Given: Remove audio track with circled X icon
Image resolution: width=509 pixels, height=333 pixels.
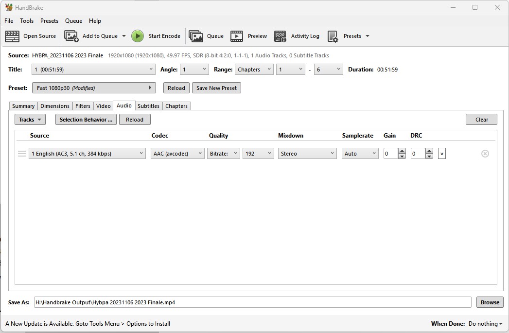Looking at the screenshot, I should tap(485, 154).
